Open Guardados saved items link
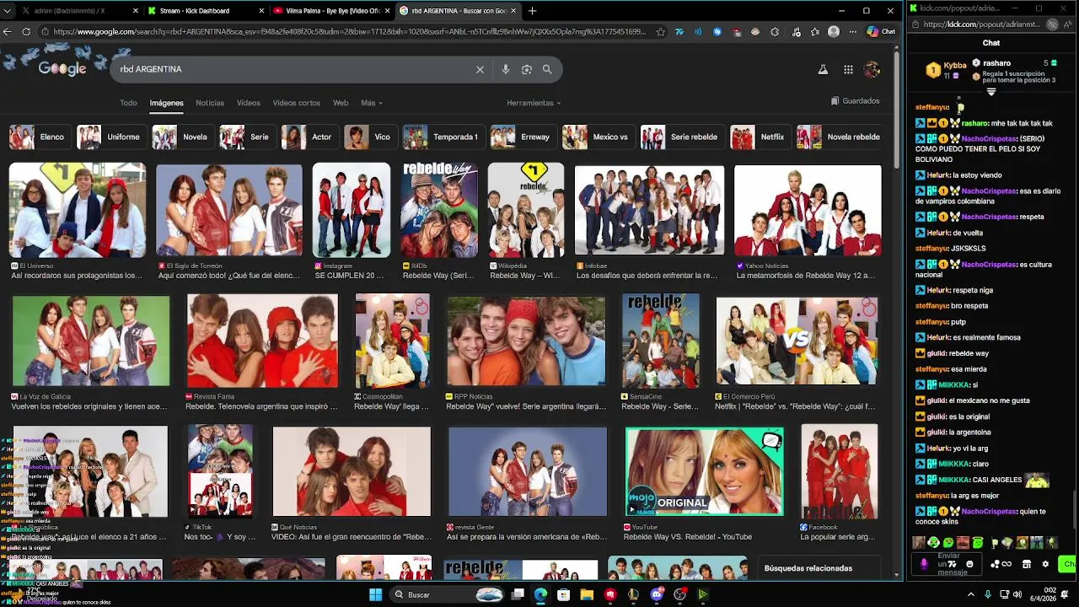Image resolution: width=1079 pixels, height=607 pixels. click(855, 101)
